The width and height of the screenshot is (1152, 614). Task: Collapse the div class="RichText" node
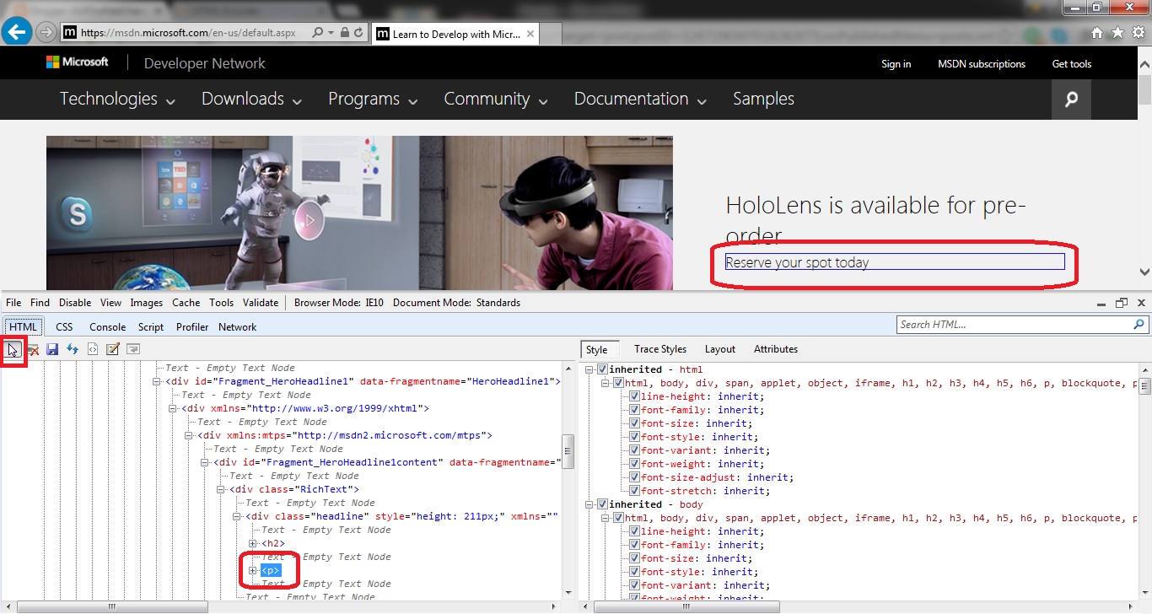tap(221, 489)
